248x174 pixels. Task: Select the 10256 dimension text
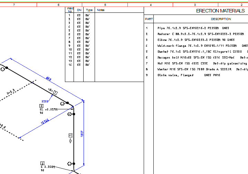click(x=45, y=121)
